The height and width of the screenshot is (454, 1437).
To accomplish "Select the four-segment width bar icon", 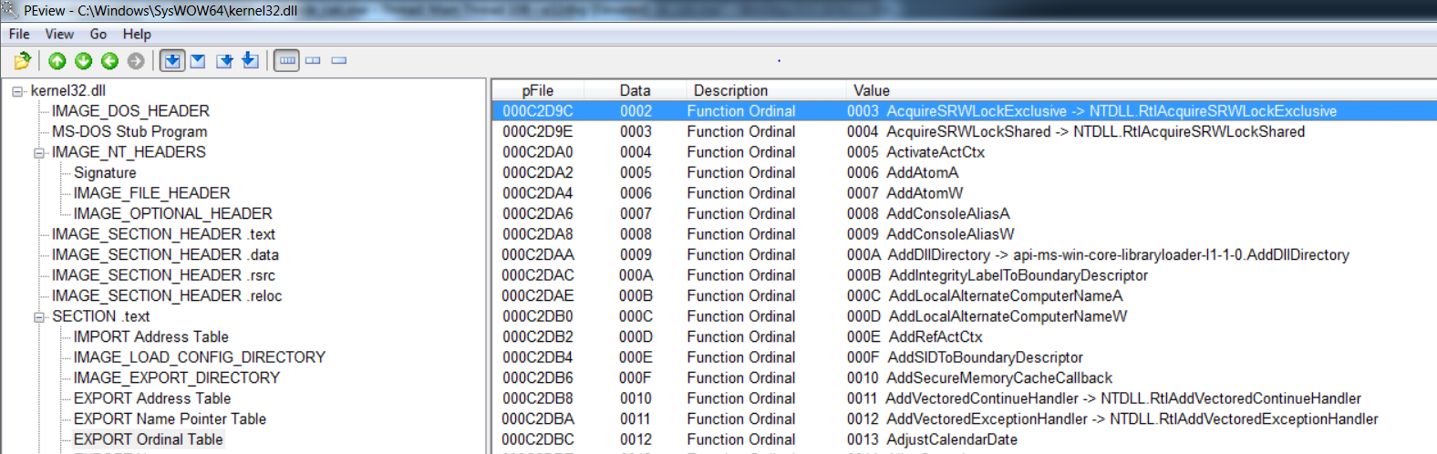I will [x=287, y=61].
